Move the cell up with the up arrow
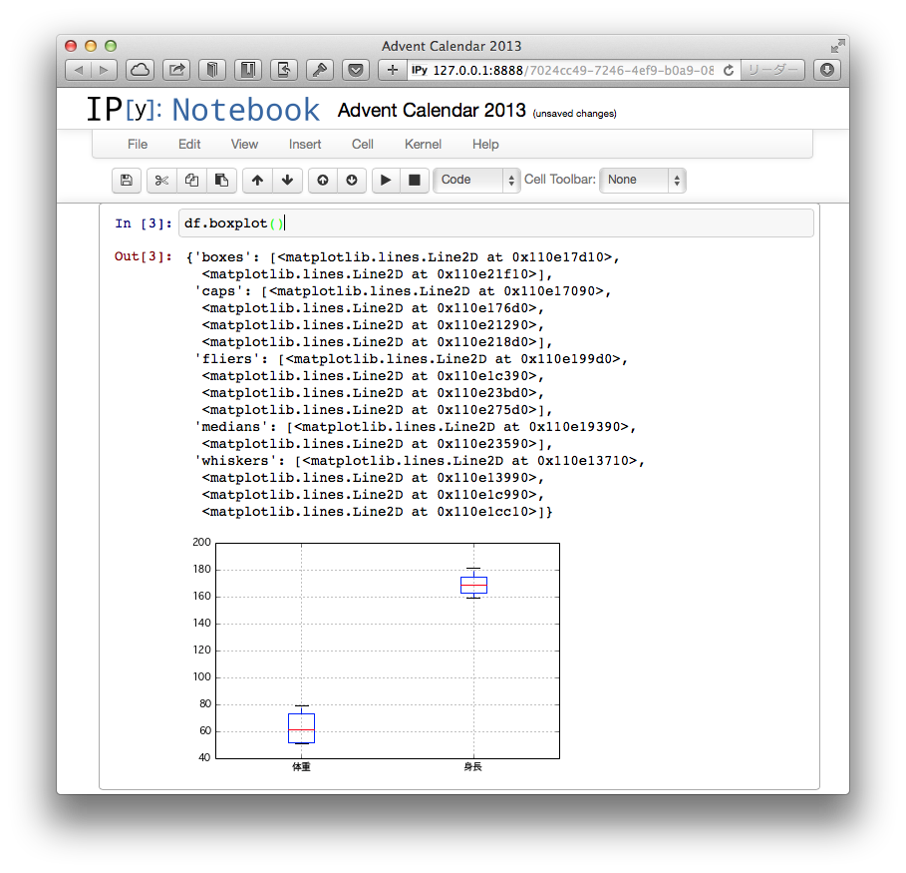906x873 pixels. click(x=258, y=180)
